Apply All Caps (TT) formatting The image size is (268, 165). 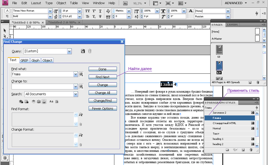pyautogui.click(x=88, y=11)
